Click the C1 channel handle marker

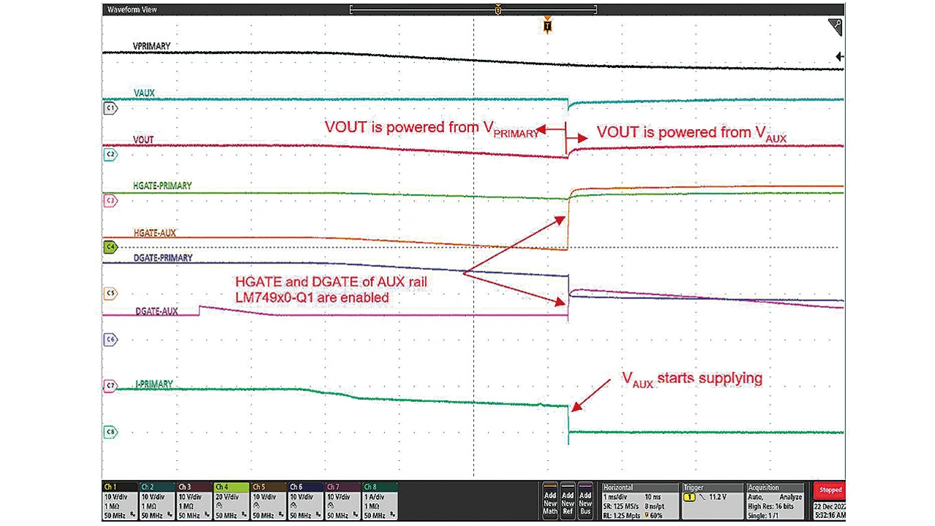110,108
